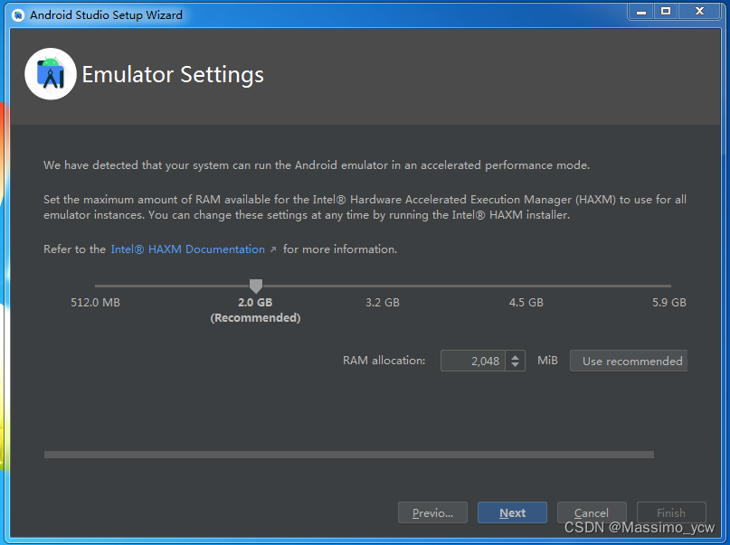
Task: Click the Android Studio logo in header
Action: pos(51,74)
